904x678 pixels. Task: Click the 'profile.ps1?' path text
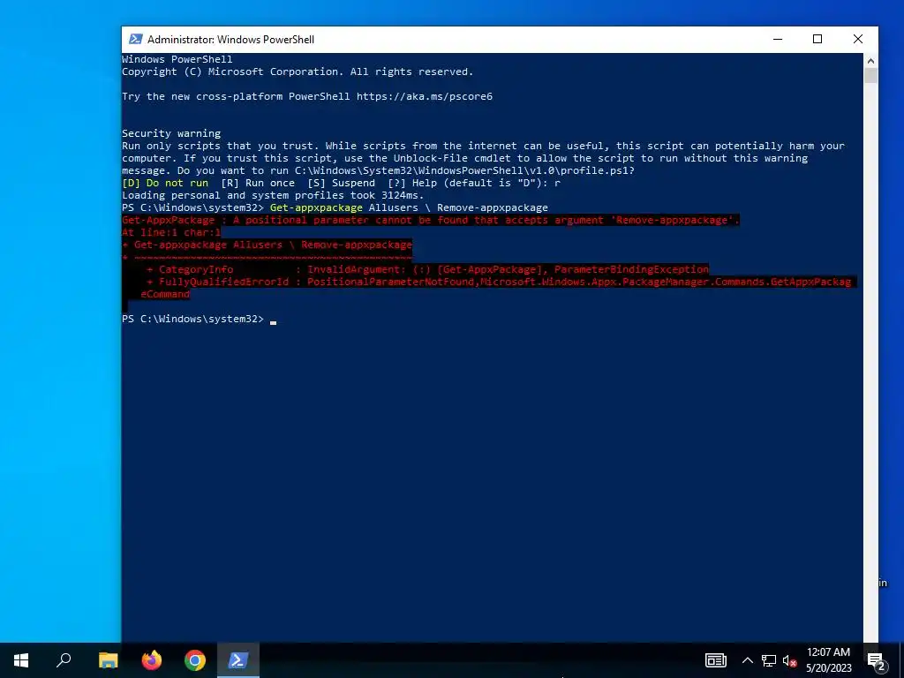point(598,170)
